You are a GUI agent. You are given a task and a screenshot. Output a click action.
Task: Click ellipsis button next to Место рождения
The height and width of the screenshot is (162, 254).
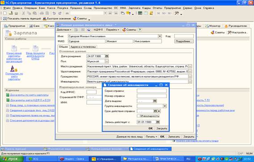(190, 66)
